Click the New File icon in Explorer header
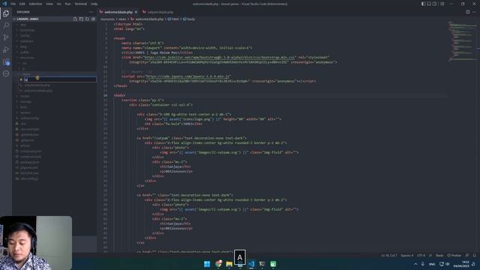 point(75,19)
